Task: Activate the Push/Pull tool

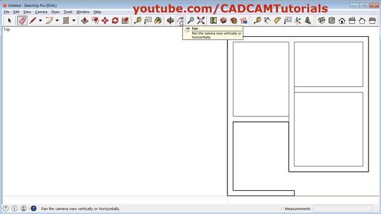Action: (85, 21)
